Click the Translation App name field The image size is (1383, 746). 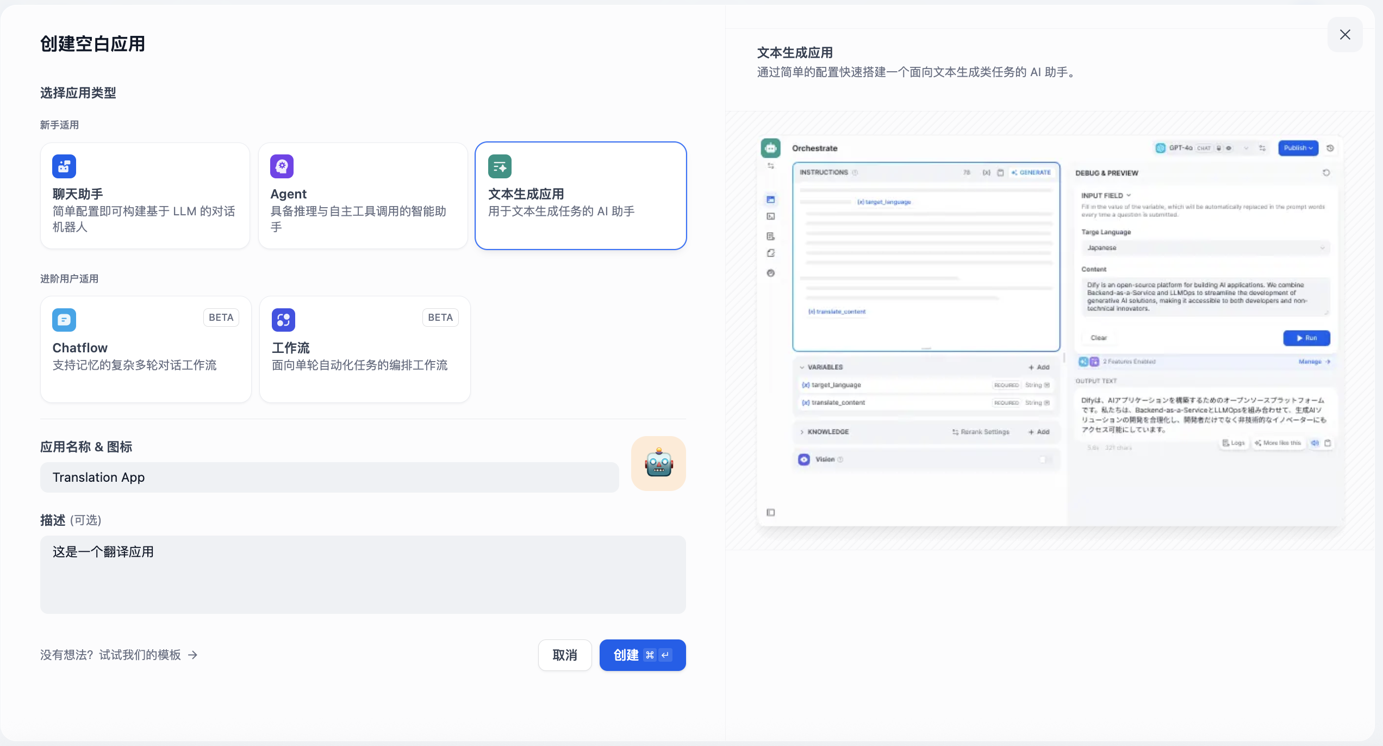tap(329, 477)
